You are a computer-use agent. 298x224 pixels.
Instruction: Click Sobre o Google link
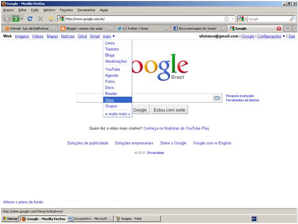(173, 143)
